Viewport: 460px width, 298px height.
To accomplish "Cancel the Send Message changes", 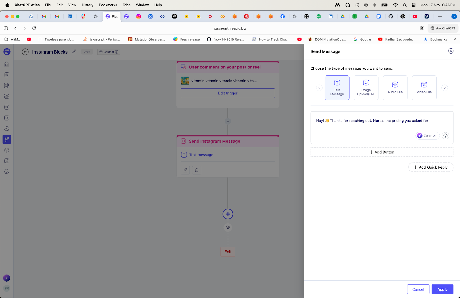I will (x=418, y=289).
